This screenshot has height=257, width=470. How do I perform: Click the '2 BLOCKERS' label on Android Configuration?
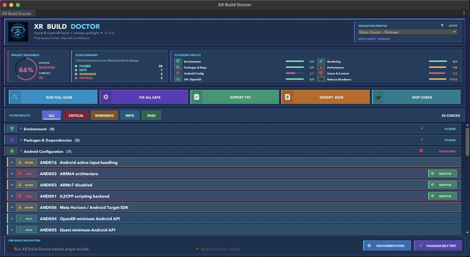tap(447, 151)
